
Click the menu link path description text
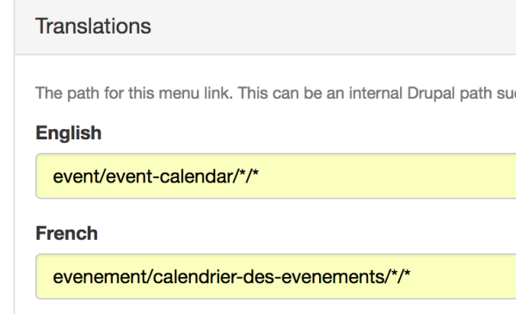(276, 93)
